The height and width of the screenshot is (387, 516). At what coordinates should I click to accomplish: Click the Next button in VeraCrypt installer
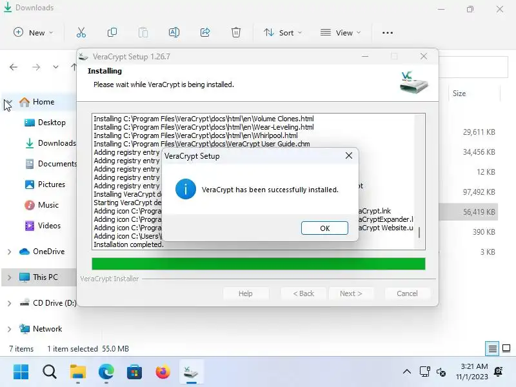351,293
